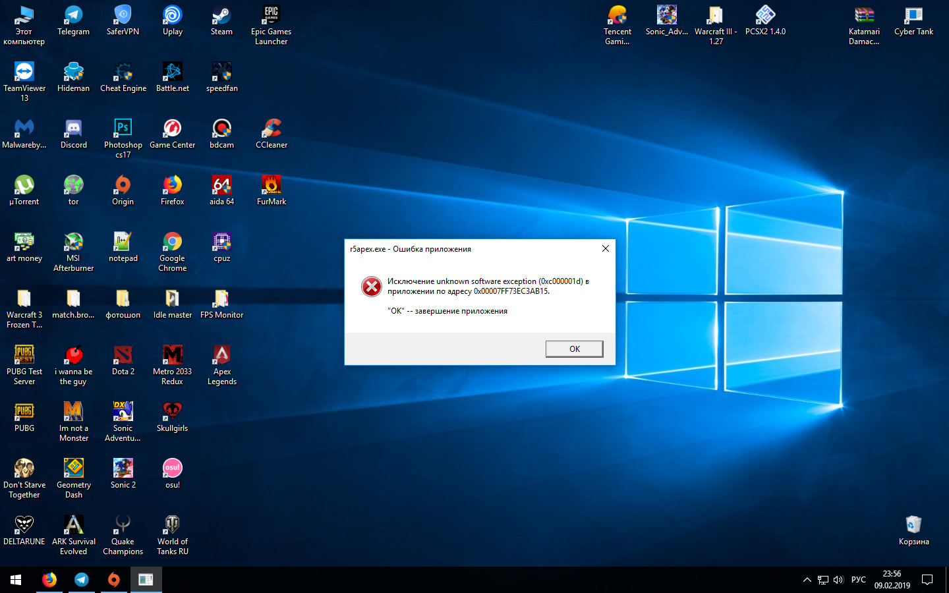The image size is (949, 593).
Task: Open the volume control in tray
Action: [x=838, y=580]
